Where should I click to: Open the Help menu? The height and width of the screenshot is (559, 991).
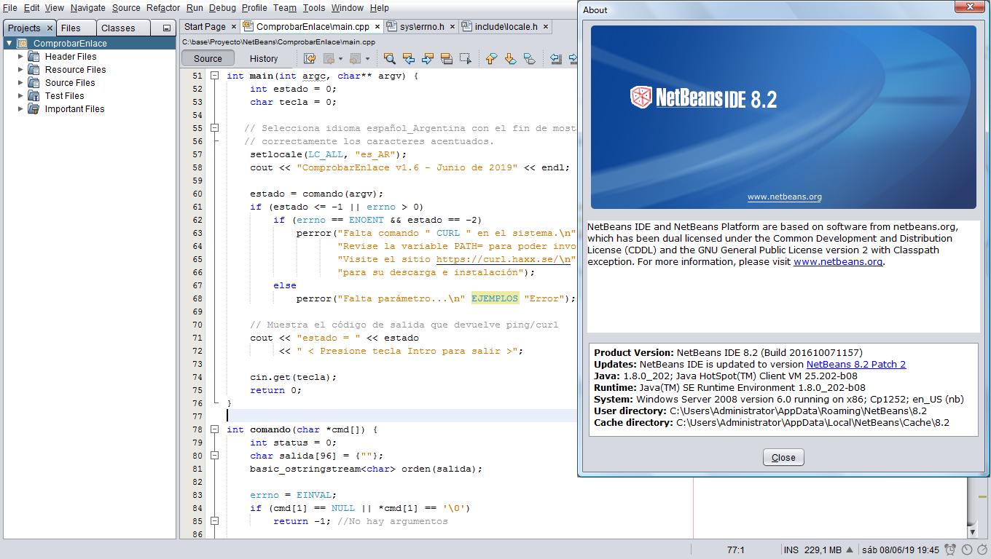coord(380,8)
